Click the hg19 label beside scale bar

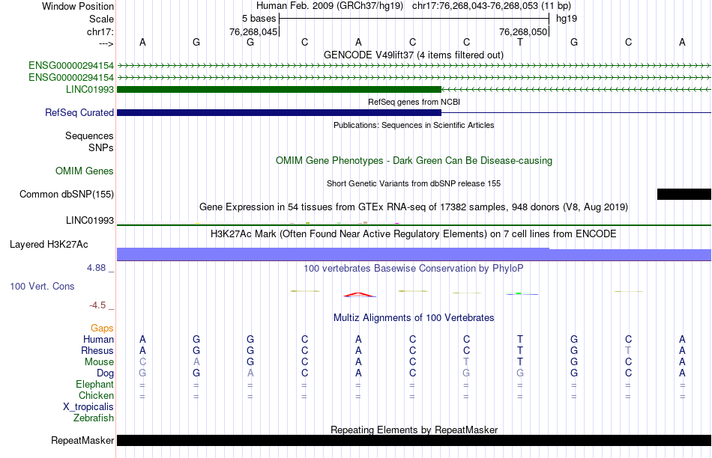coord(567,19)
